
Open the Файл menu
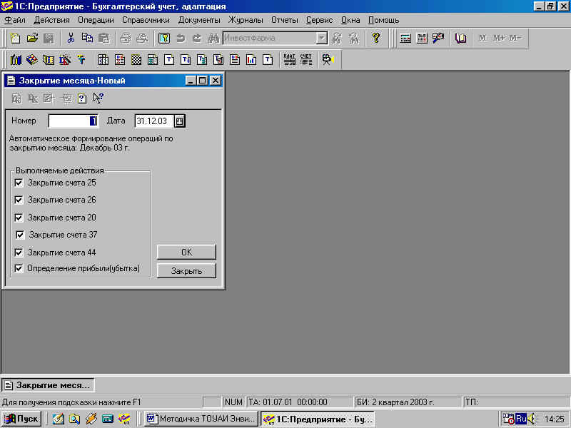(x=15, y=20)
